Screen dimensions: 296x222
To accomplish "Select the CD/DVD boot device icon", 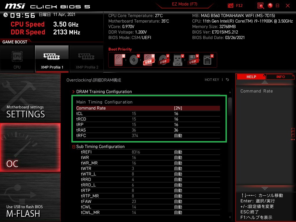I will [x=134, y=60].
